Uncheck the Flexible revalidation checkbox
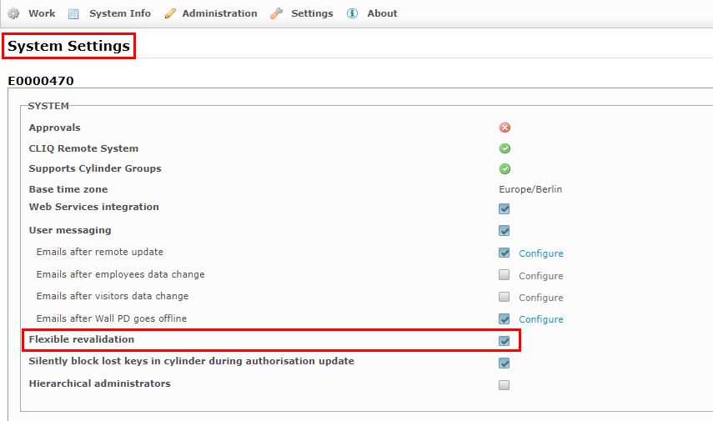This screenshot has width=713, height=421. pos(504,340)
